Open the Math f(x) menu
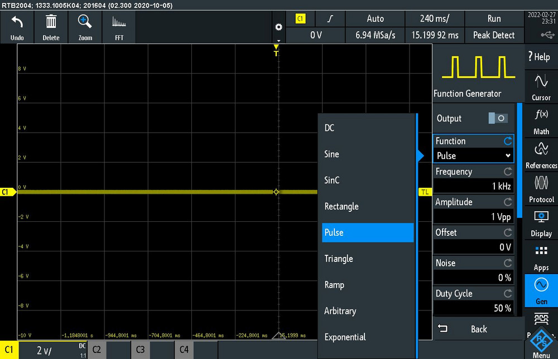 [x=541, y=122]
